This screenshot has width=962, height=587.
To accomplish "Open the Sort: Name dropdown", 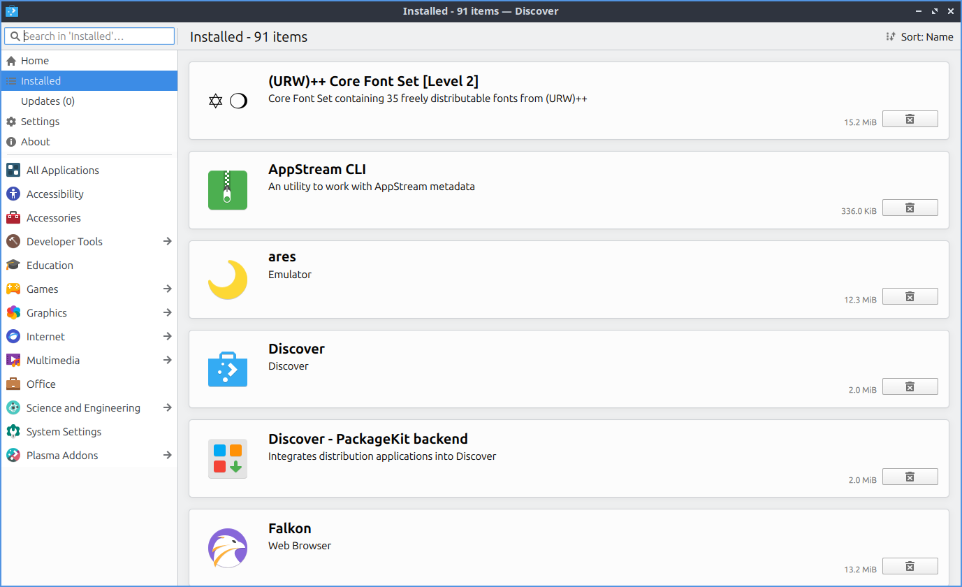I will 919,37.
